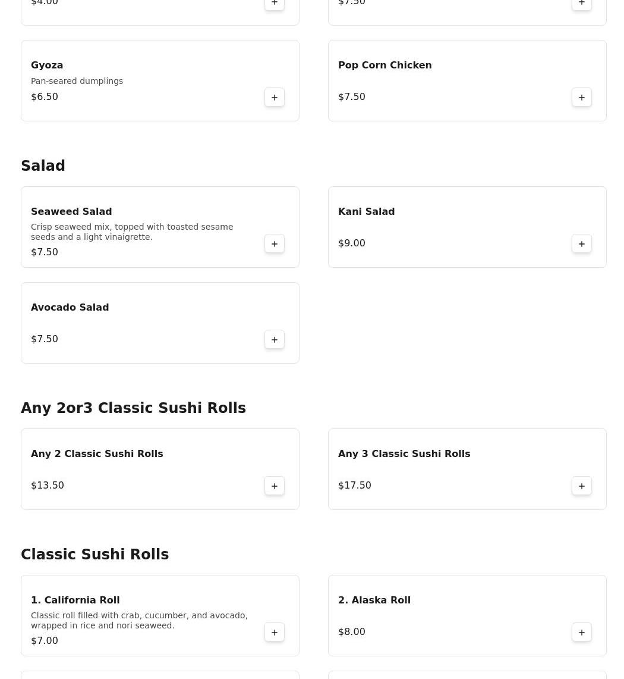Image resolution: width=624 pixels, height=679 pixels.
Task: Click the plus icon for Pop Corn Chicken
Action: (582, 97)
